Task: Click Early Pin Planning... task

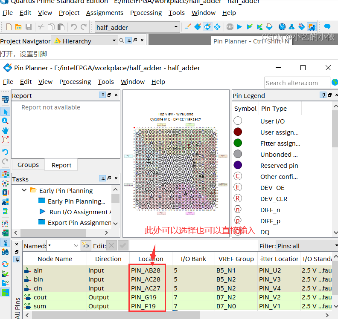Action: [76, 201]
